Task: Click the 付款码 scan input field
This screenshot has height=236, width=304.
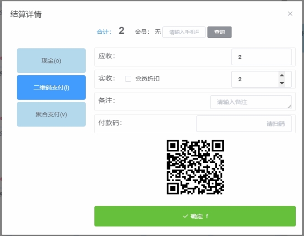Action: coord(244,124)
